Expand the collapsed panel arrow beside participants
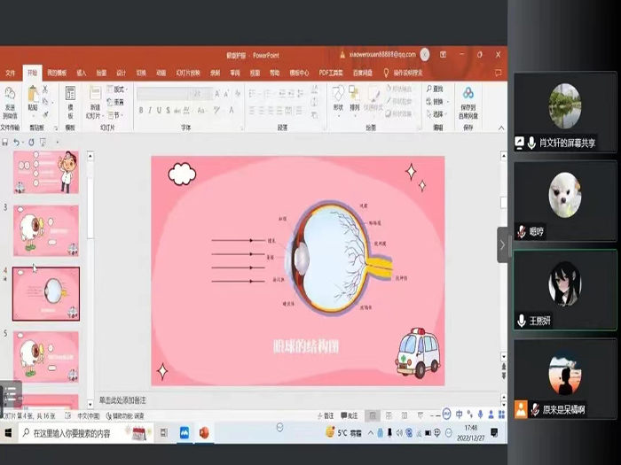 502,244
